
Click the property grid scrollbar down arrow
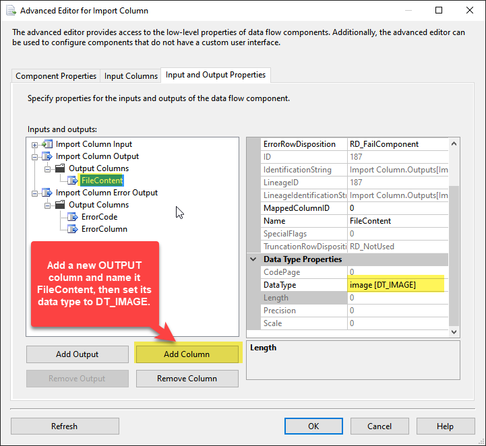[454, 331]
